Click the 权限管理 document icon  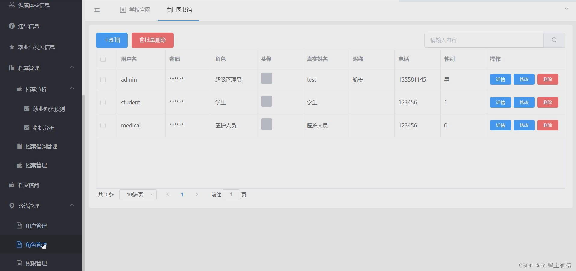point(19,263)
